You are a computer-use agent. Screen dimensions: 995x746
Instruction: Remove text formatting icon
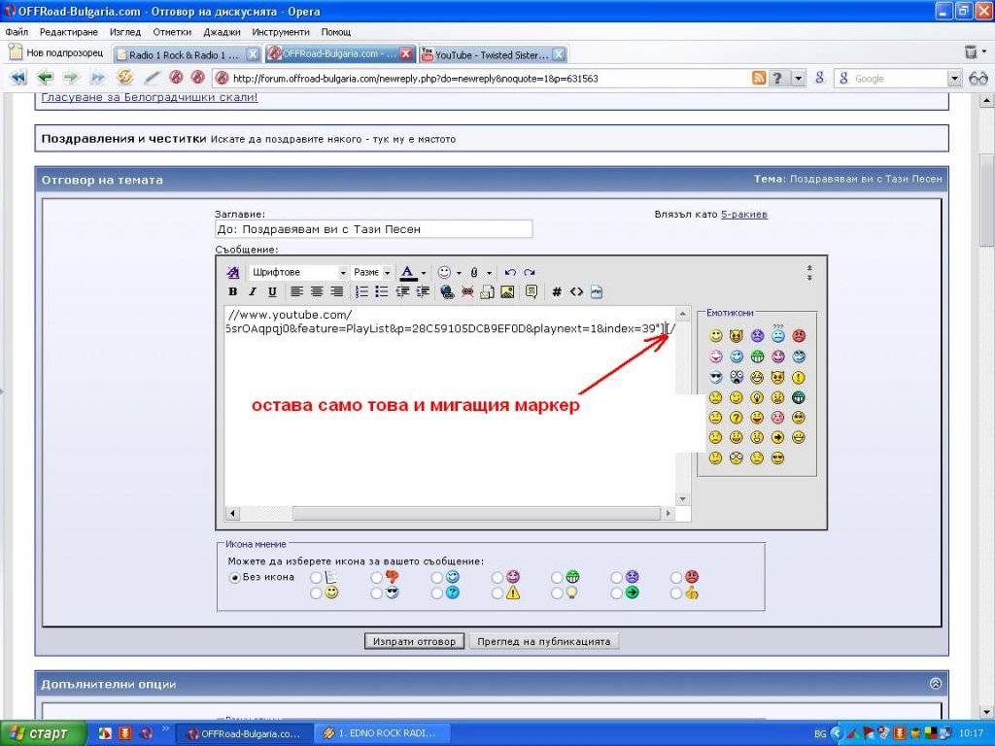pyautogui.click(x=233, y=272)
